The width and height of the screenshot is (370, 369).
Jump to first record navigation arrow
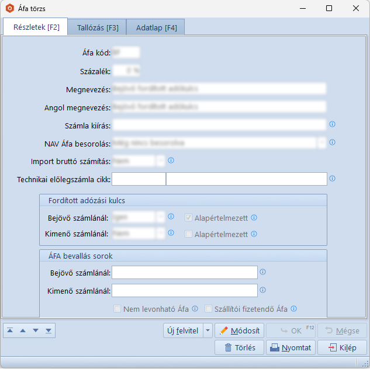pos(10,330)
